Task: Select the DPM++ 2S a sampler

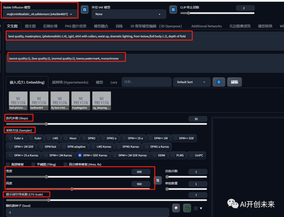Action: pyautogui.click(x=133, y=138)
